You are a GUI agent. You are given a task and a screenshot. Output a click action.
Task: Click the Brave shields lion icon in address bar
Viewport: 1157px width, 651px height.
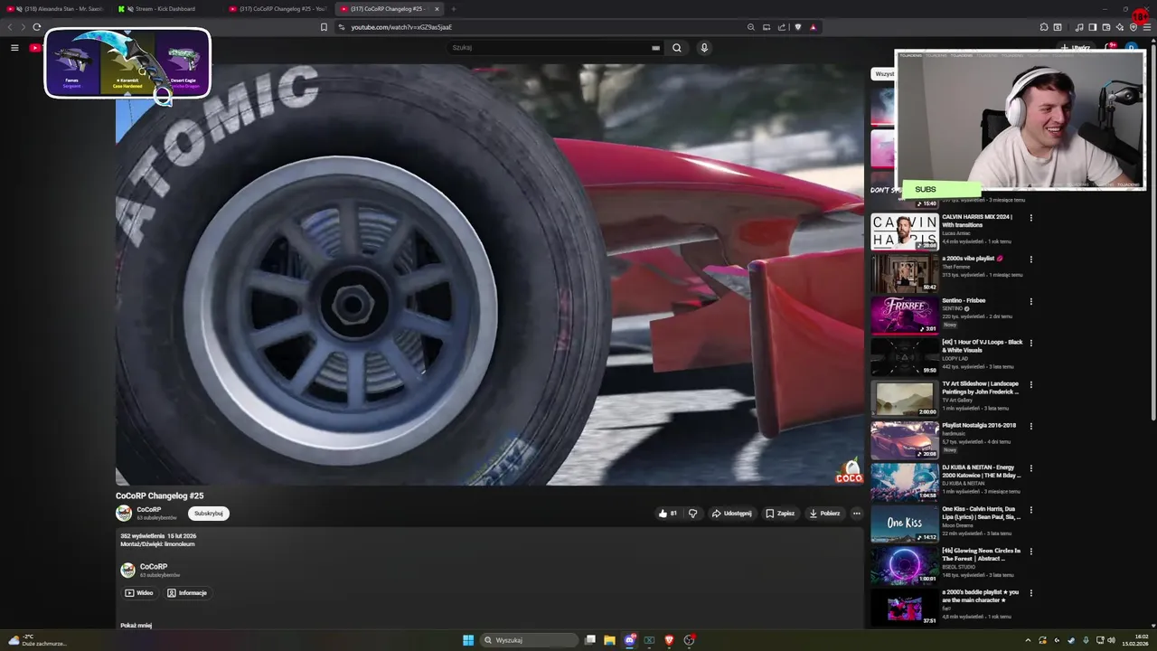point(798,27)
